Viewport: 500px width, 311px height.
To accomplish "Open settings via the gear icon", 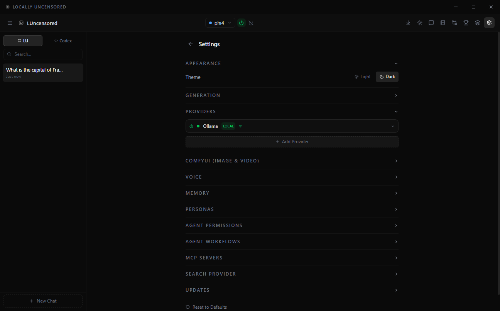I will point(489,23).
